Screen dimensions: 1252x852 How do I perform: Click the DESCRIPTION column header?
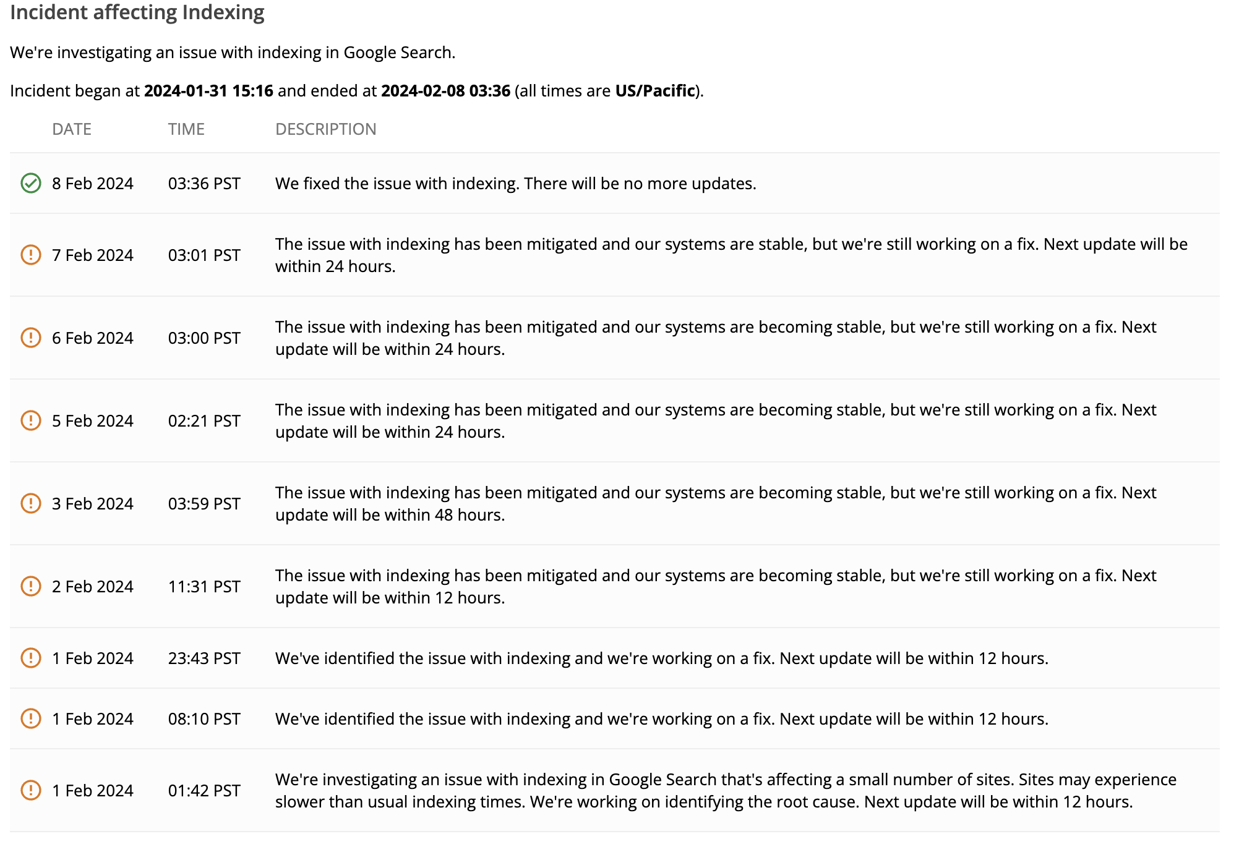325,129
